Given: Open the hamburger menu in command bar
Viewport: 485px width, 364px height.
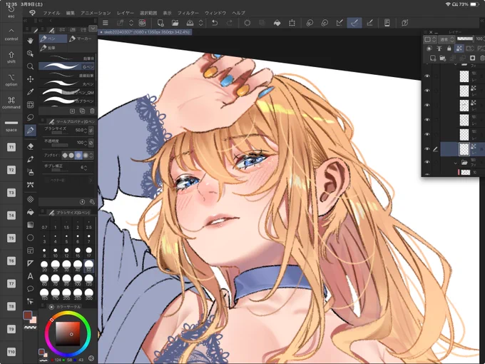Looking at the screenshot, I should pyautogui.click(x=106, y=23).
